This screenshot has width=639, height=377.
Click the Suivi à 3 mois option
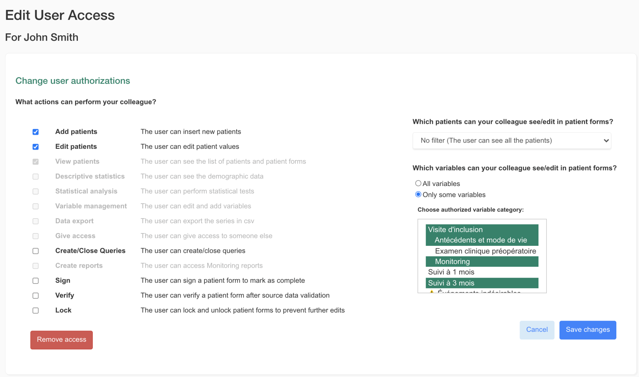(x=482, y=283)
